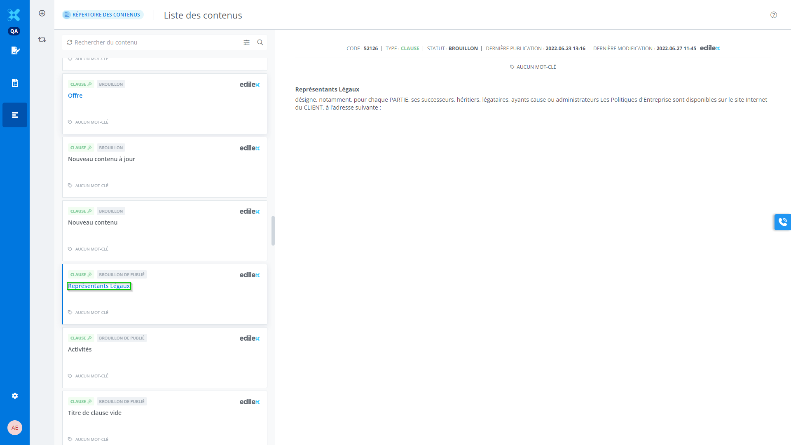Open the pencil edit sidebar icon
791x445 pixels.
pyautogui.click(x=15, y=51)
